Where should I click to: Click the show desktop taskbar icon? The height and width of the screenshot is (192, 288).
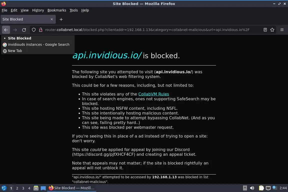43,188
